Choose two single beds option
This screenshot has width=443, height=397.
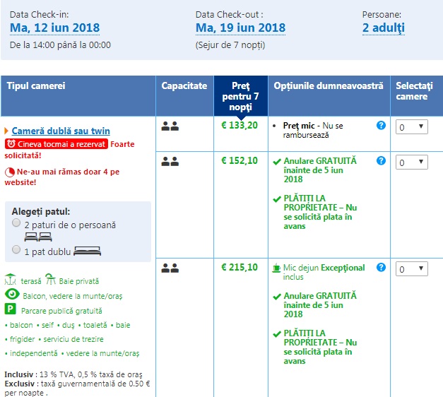click(17, 223)
